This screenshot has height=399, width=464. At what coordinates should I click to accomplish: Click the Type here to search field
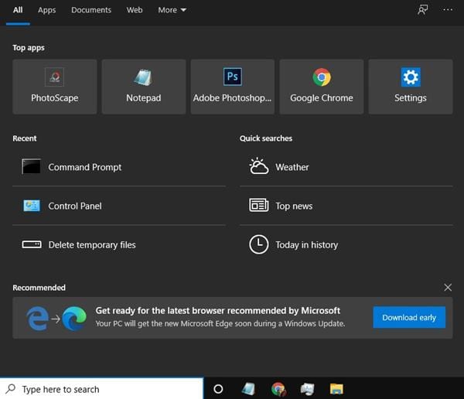[x=102, y=389]
